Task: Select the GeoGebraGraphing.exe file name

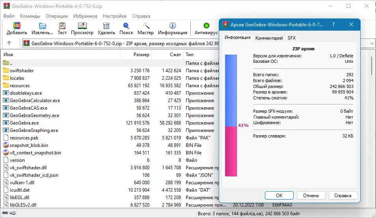Action: point(34,130)
